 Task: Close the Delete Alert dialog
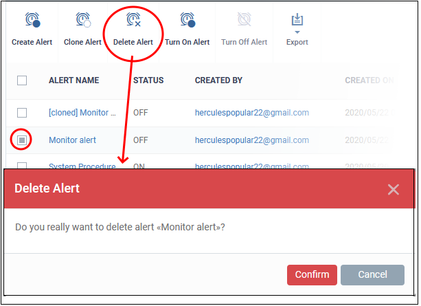coord(393,189)
